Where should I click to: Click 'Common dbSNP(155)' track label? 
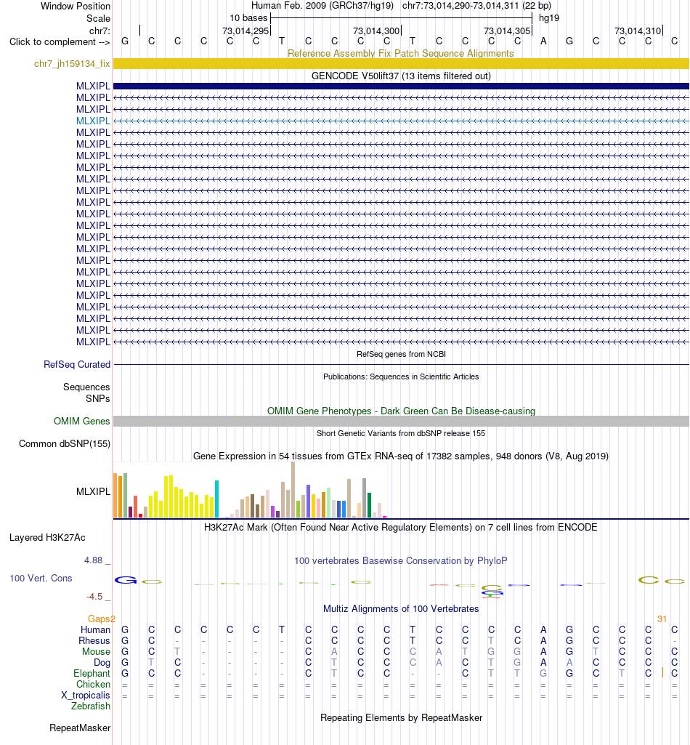(x=65, y=444)
